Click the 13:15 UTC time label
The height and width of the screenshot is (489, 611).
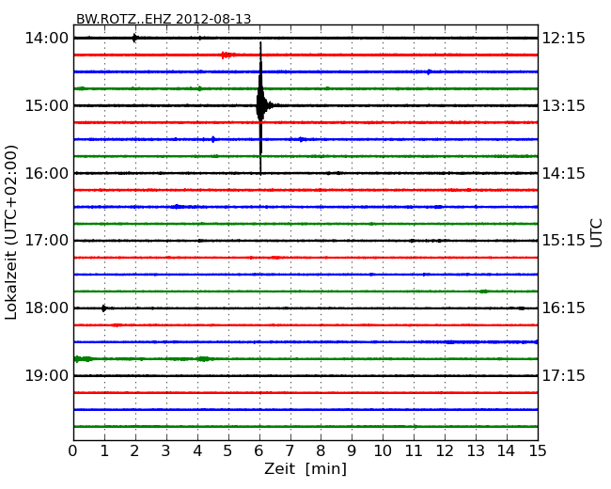[x=564, y=105]
